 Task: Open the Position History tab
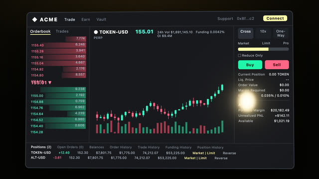pos(210,148)
